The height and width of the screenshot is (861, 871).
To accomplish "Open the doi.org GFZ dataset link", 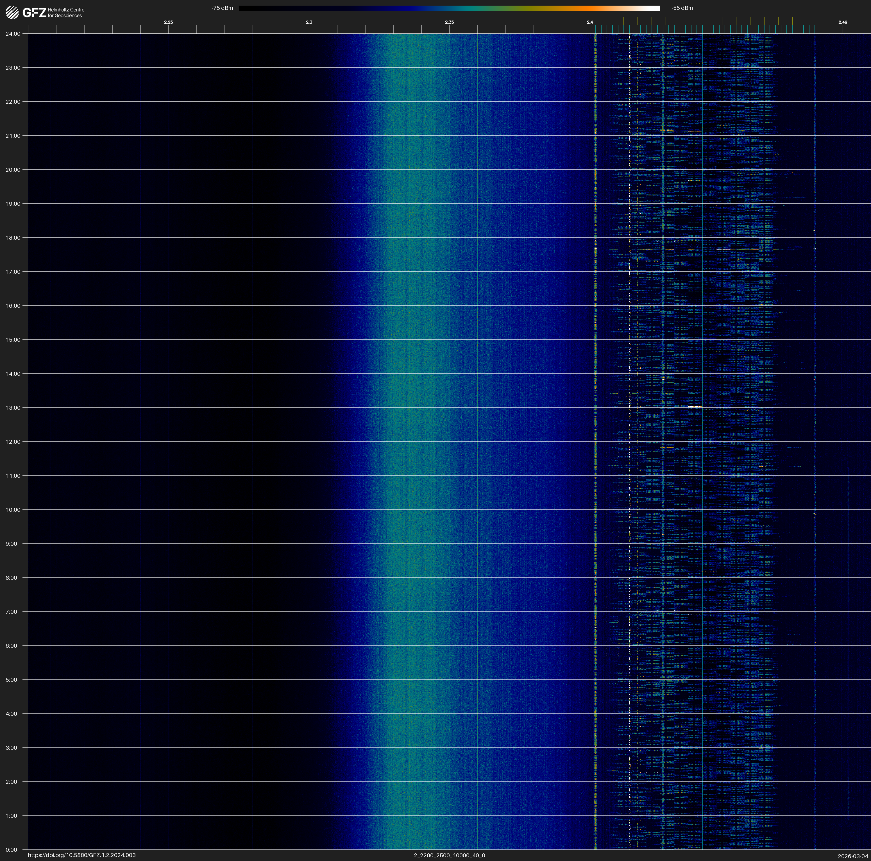I will [81, 855].
